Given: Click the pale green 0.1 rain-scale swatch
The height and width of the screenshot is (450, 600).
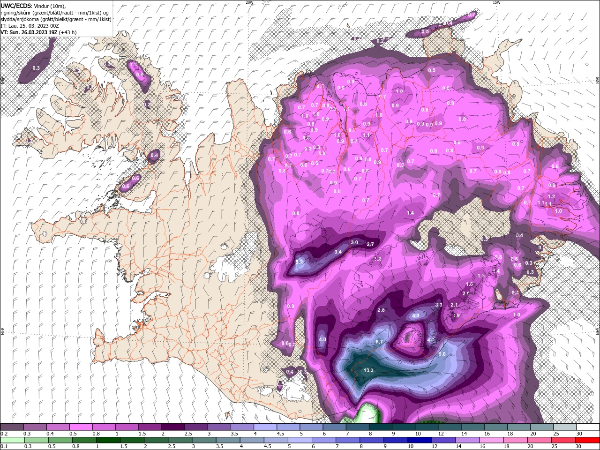Looking at the screenshot, I should coord(12,440).
